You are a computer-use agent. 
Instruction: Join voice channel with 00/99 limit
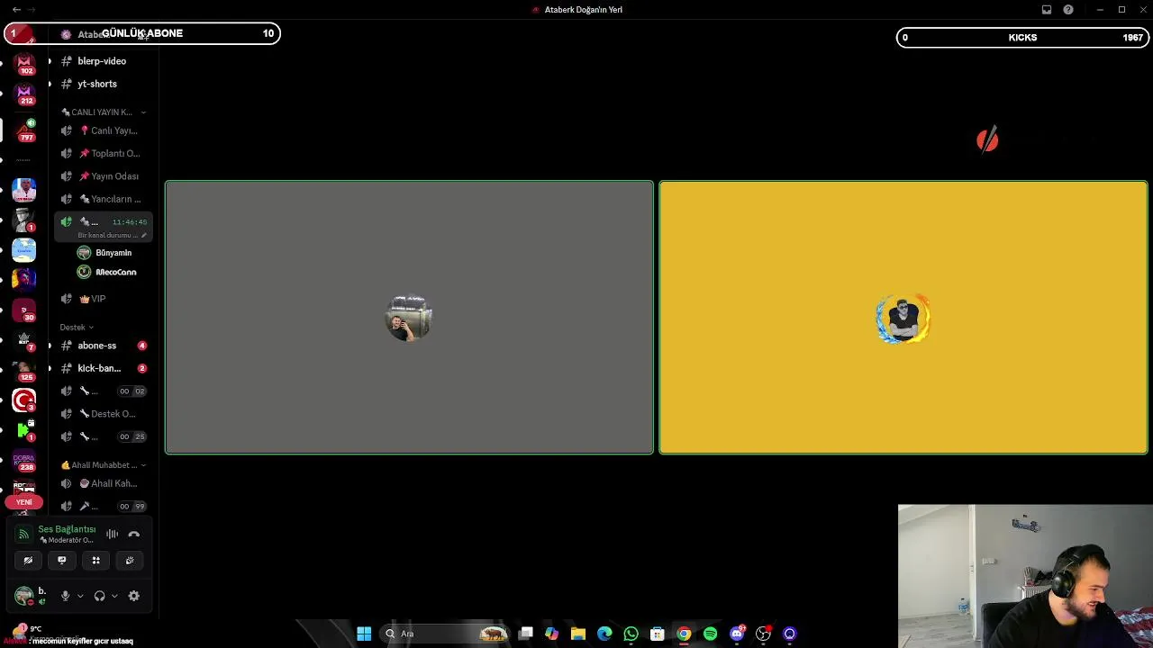click(x=104, y=506)
